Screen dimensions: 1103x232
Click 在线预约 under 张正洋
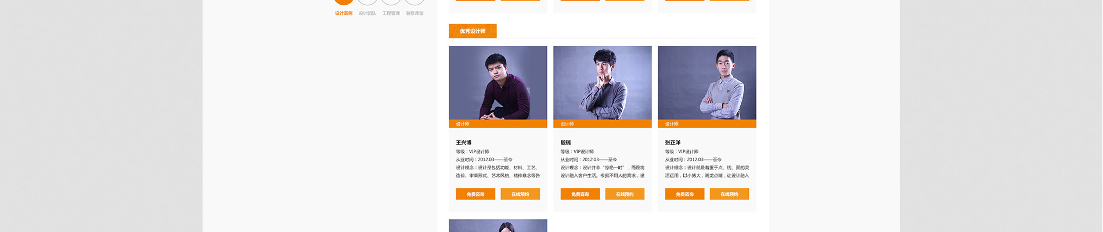click(x=729, y=194)
